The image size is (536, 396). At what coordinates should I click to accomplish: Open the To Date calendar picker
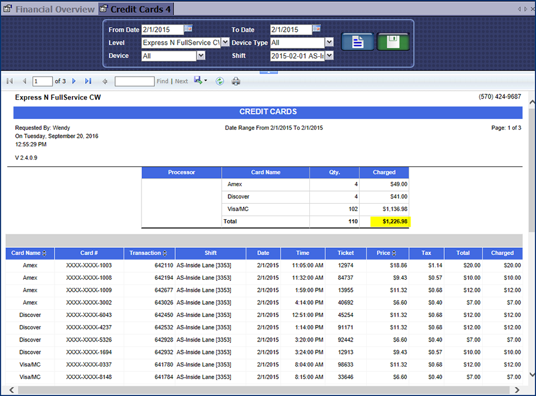pyautogui.click(x=317, y=29)
